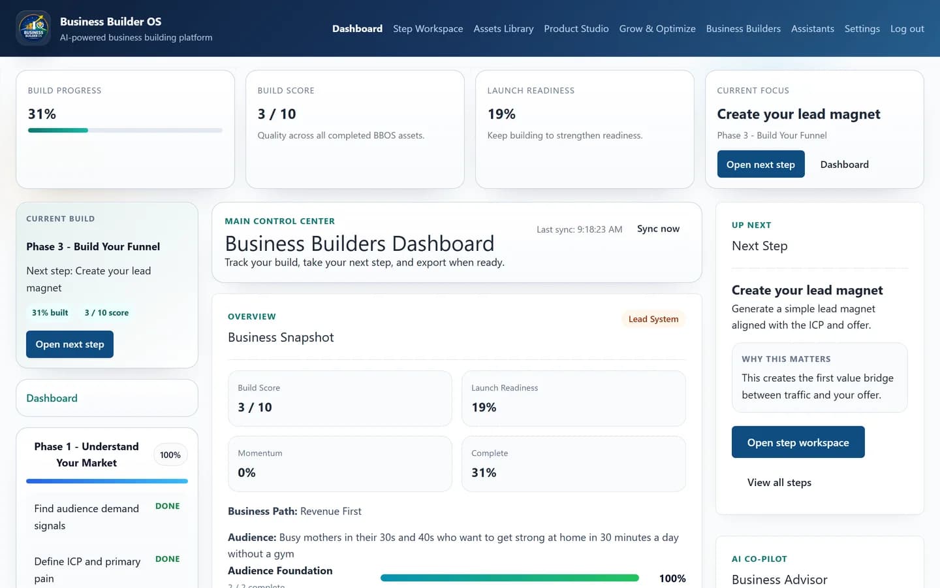The width and height of the screenshot is (940, 588).
Task: Open Grow & Optimize section
Action: (x=657, y=29)
